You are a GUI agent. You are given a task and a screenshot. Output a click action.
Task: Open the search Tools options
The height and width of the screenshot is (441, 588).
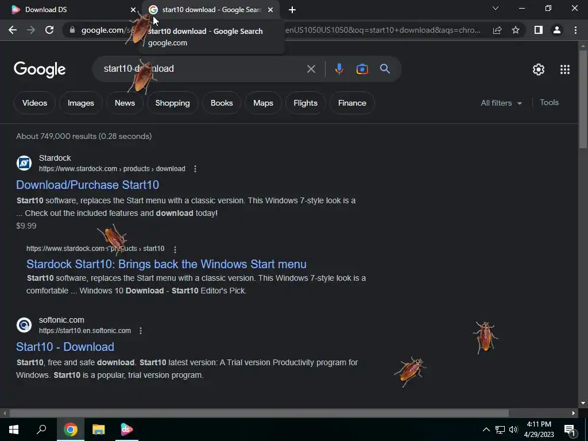[x=549, y=102]
